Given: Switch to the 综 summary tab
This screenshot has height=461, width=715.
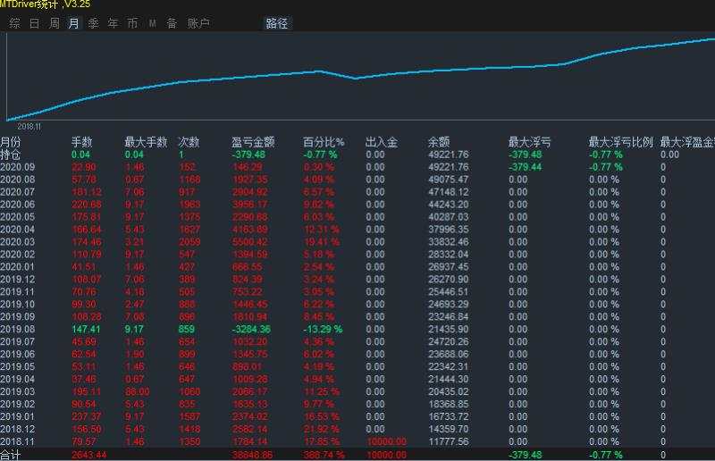Looking at the screenshot, I should (x=14, y=23).
